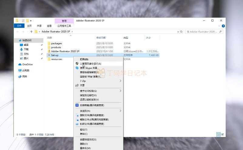
Task: Click the help question mark icon
Action: (x=223, y=26)
